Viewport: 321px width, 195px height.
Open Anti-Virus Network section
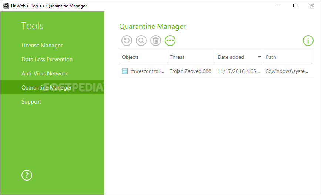45,74
